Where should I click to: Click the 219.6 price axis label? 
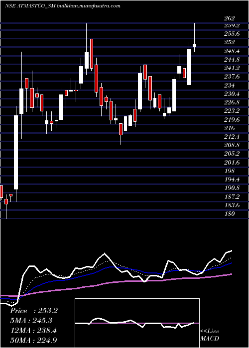pyautogui.click(x=232, y=120)
